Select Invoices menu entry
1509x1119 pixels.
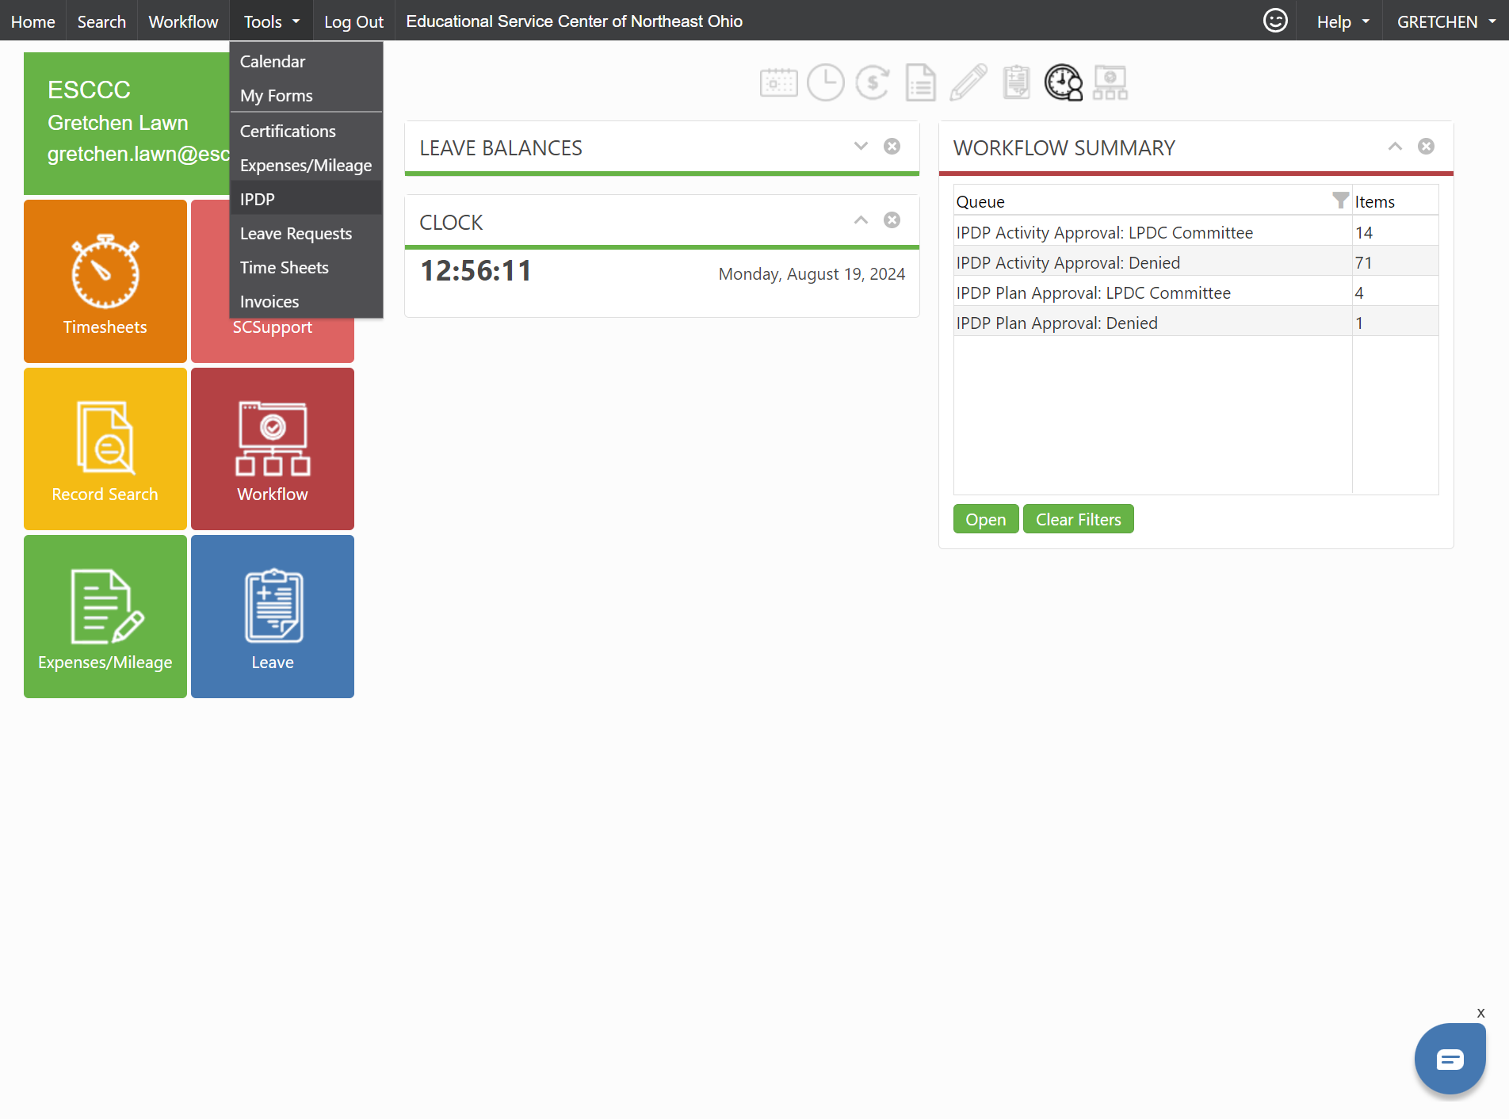point(306,301)
